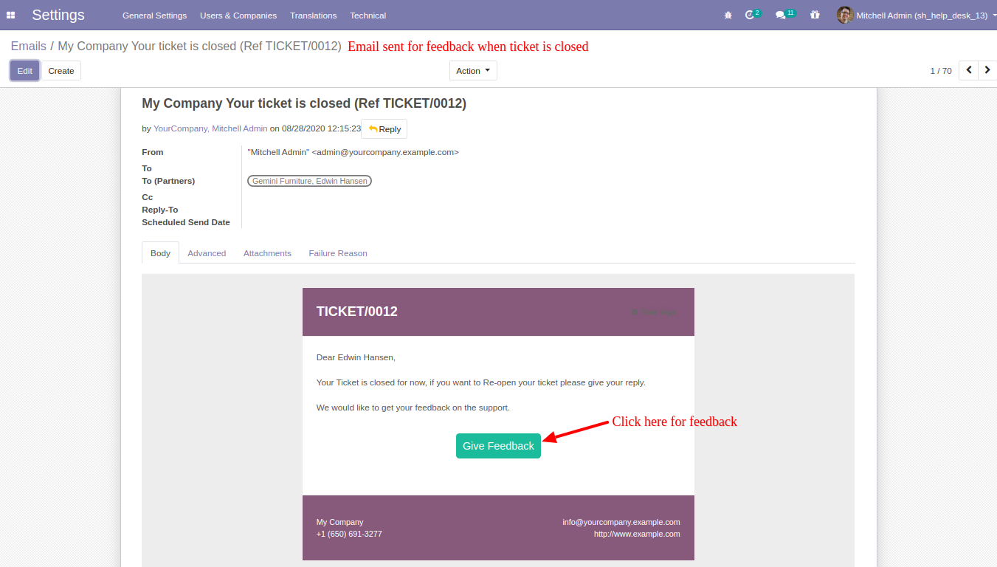This screenshot has width=997, height=567.
Task: Switch to the Advanced tab
Action: [207, 253]
